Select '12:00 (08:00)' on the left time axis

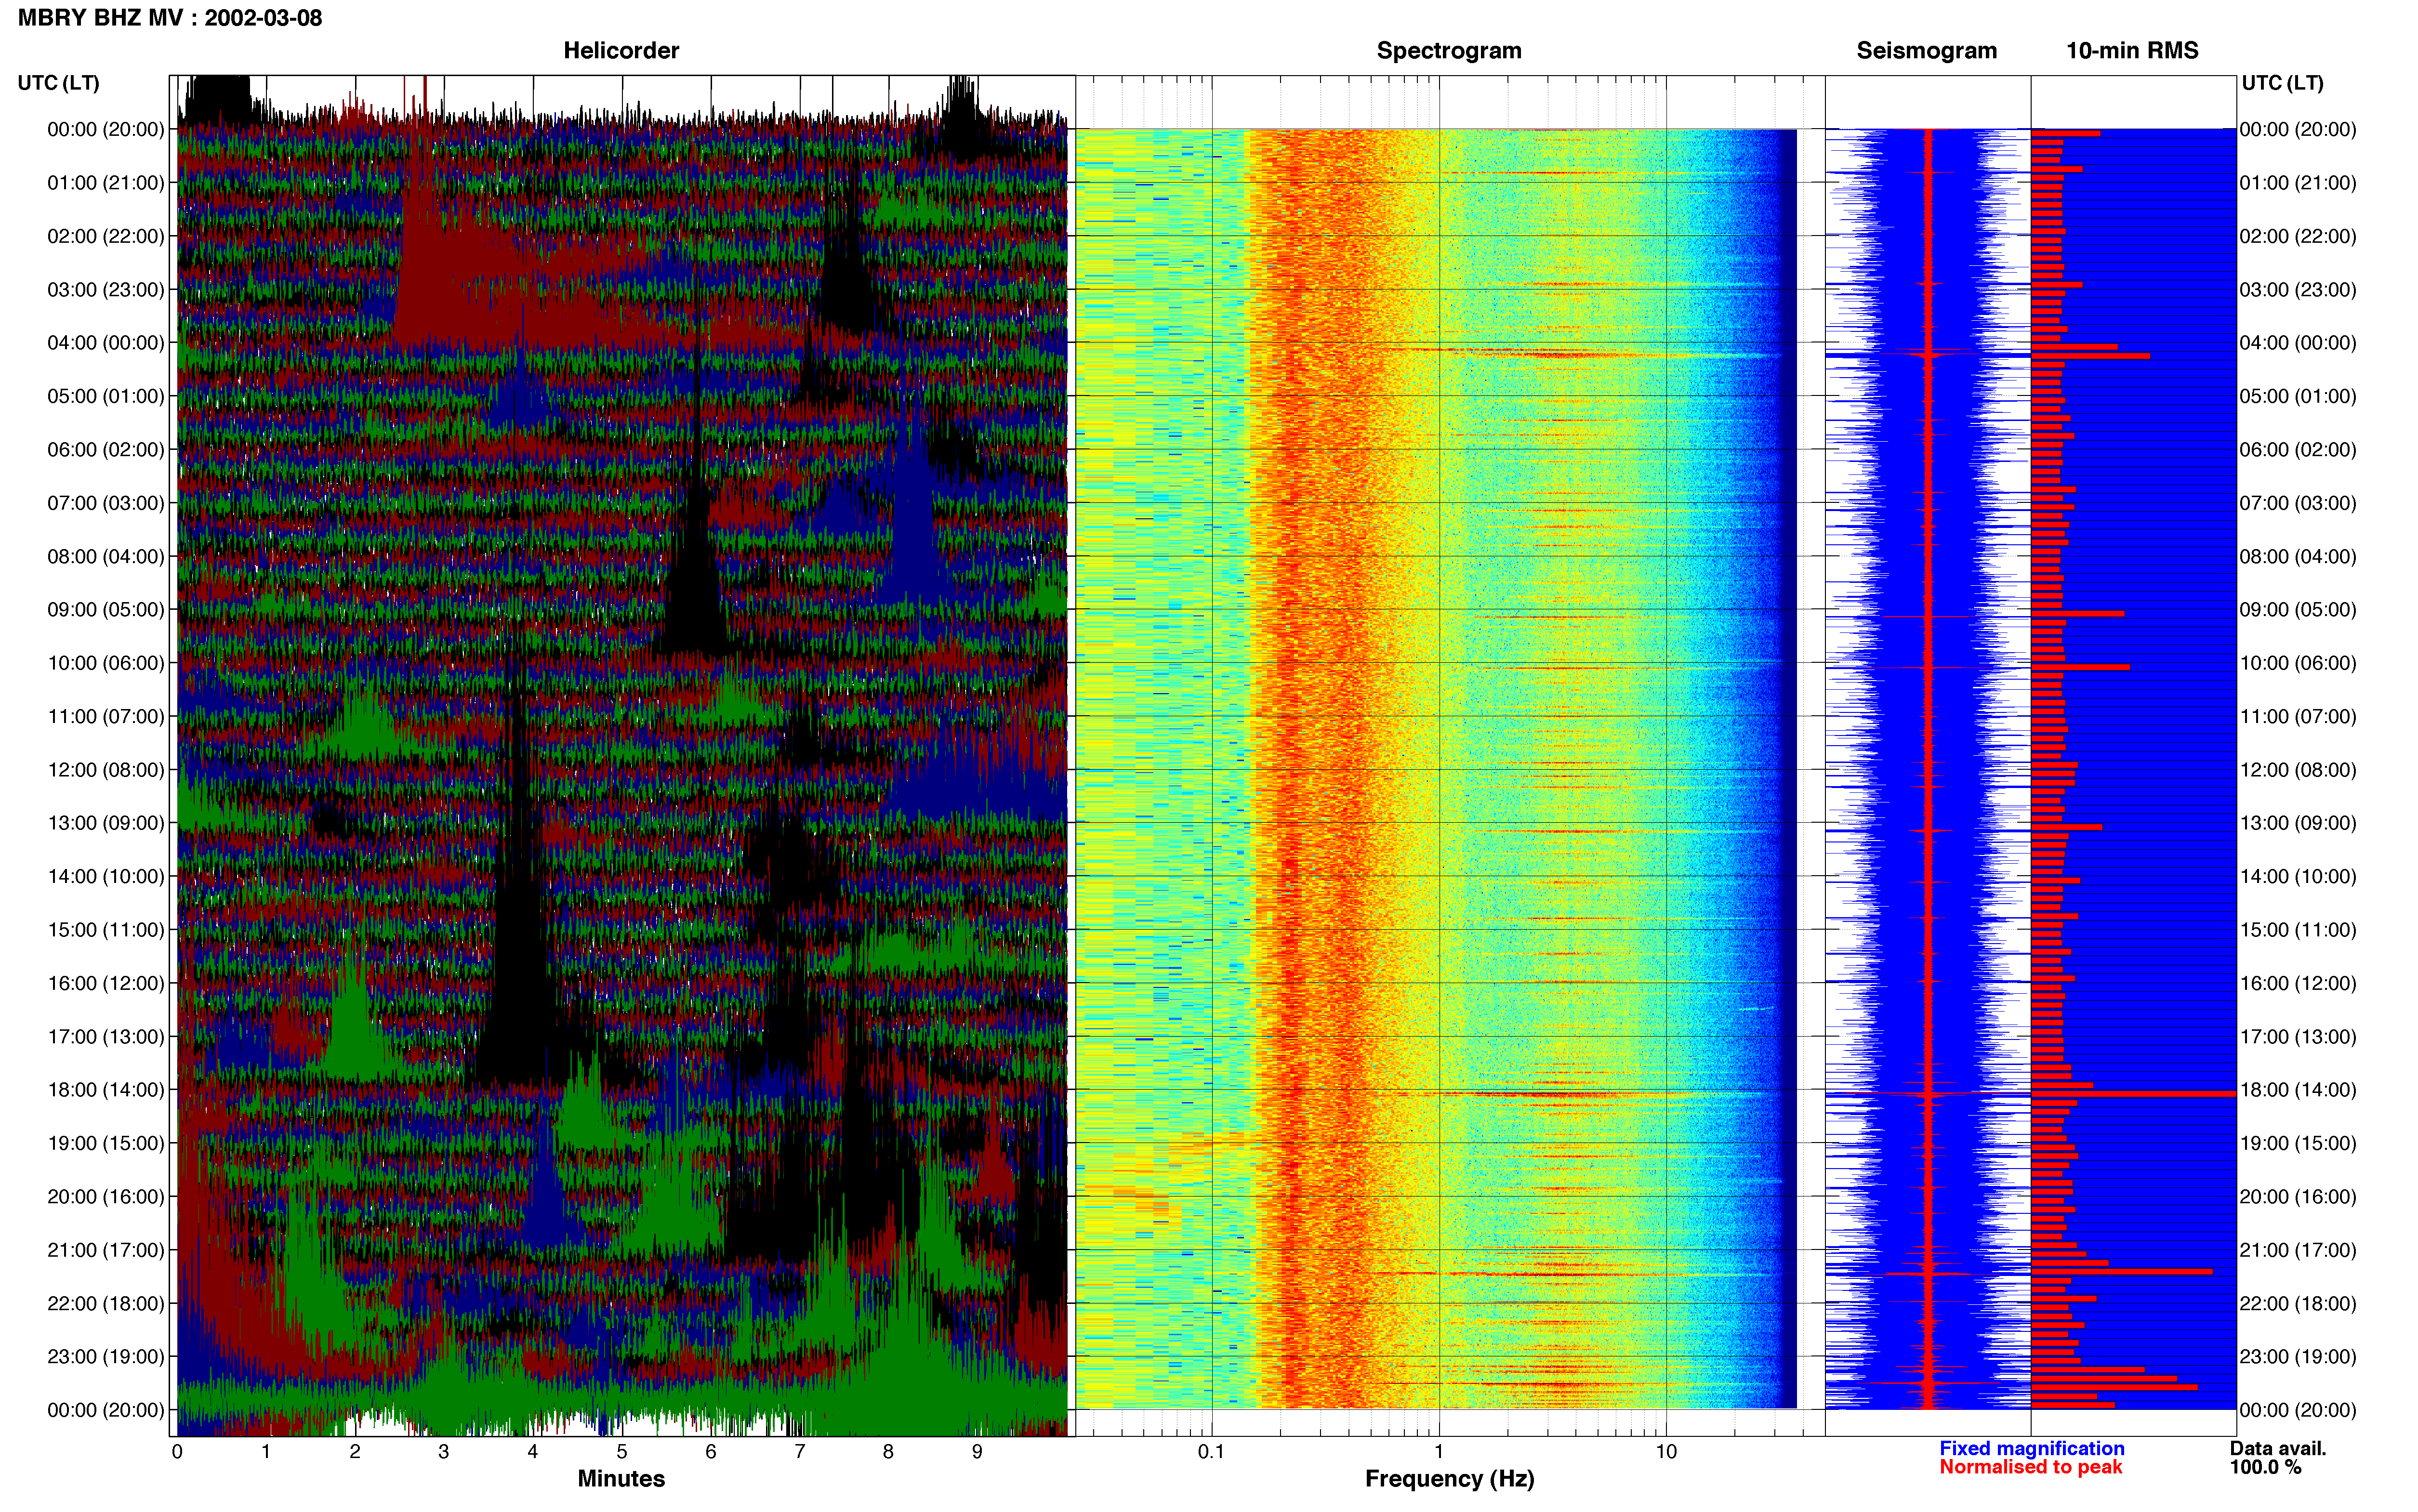coord(106,770)
